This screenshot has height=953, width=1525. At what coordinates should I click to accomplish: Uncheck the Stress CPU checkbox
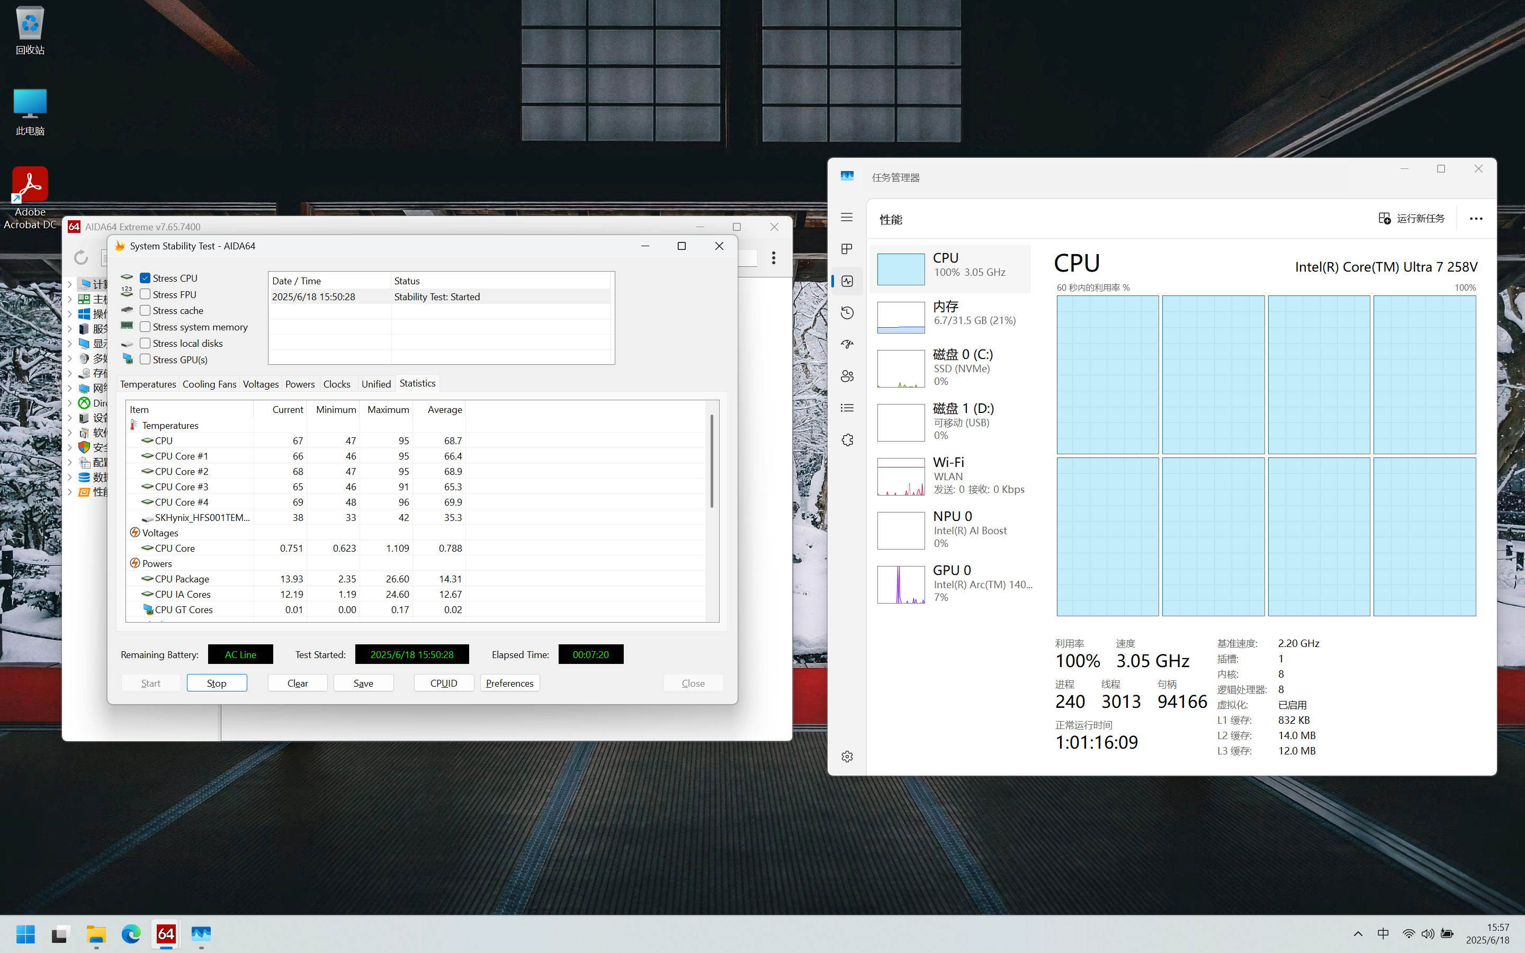[145, 278]
